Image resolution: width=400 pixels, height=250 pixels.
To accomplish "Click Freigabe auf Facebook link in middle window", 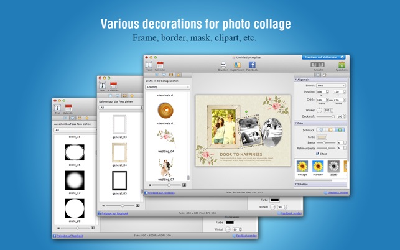I will tap(115, 213).
